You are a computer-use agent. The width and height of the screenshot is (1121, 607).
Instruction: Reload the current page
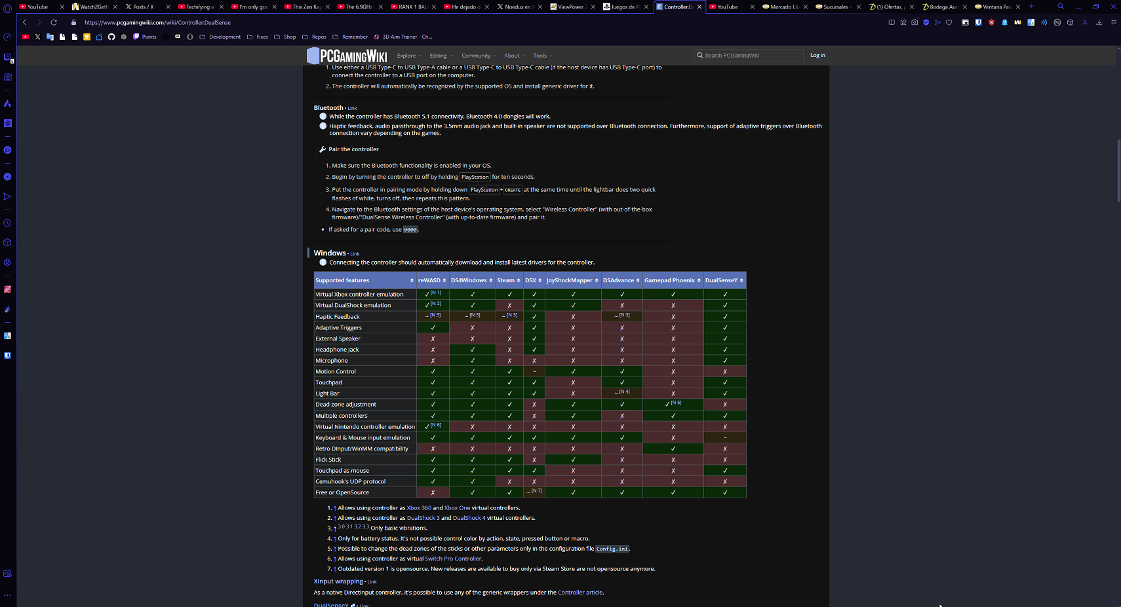coord(54,22)
